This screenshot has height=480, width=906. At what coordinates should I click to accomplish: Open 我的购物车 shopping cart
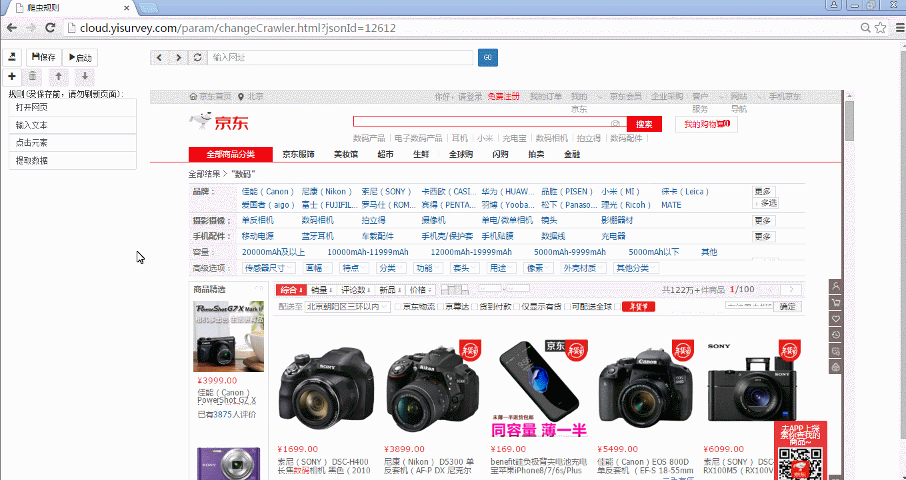pos(707,124)
